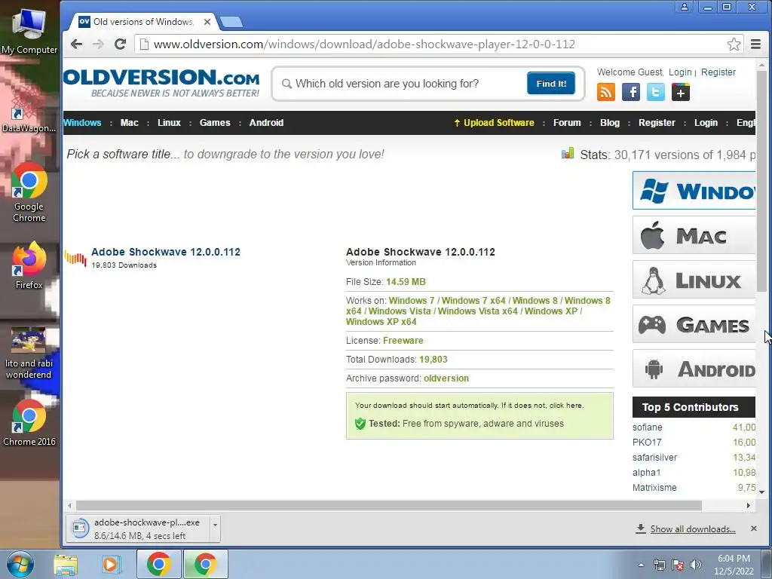Open the RSS feed icon

606,92
